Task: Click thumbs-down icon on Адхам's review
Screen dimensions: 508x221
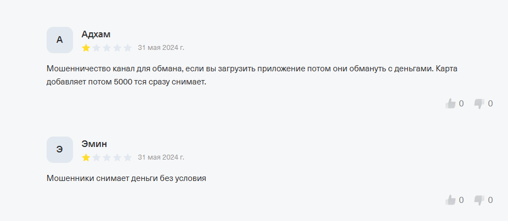Action: (x=479, y=103)
